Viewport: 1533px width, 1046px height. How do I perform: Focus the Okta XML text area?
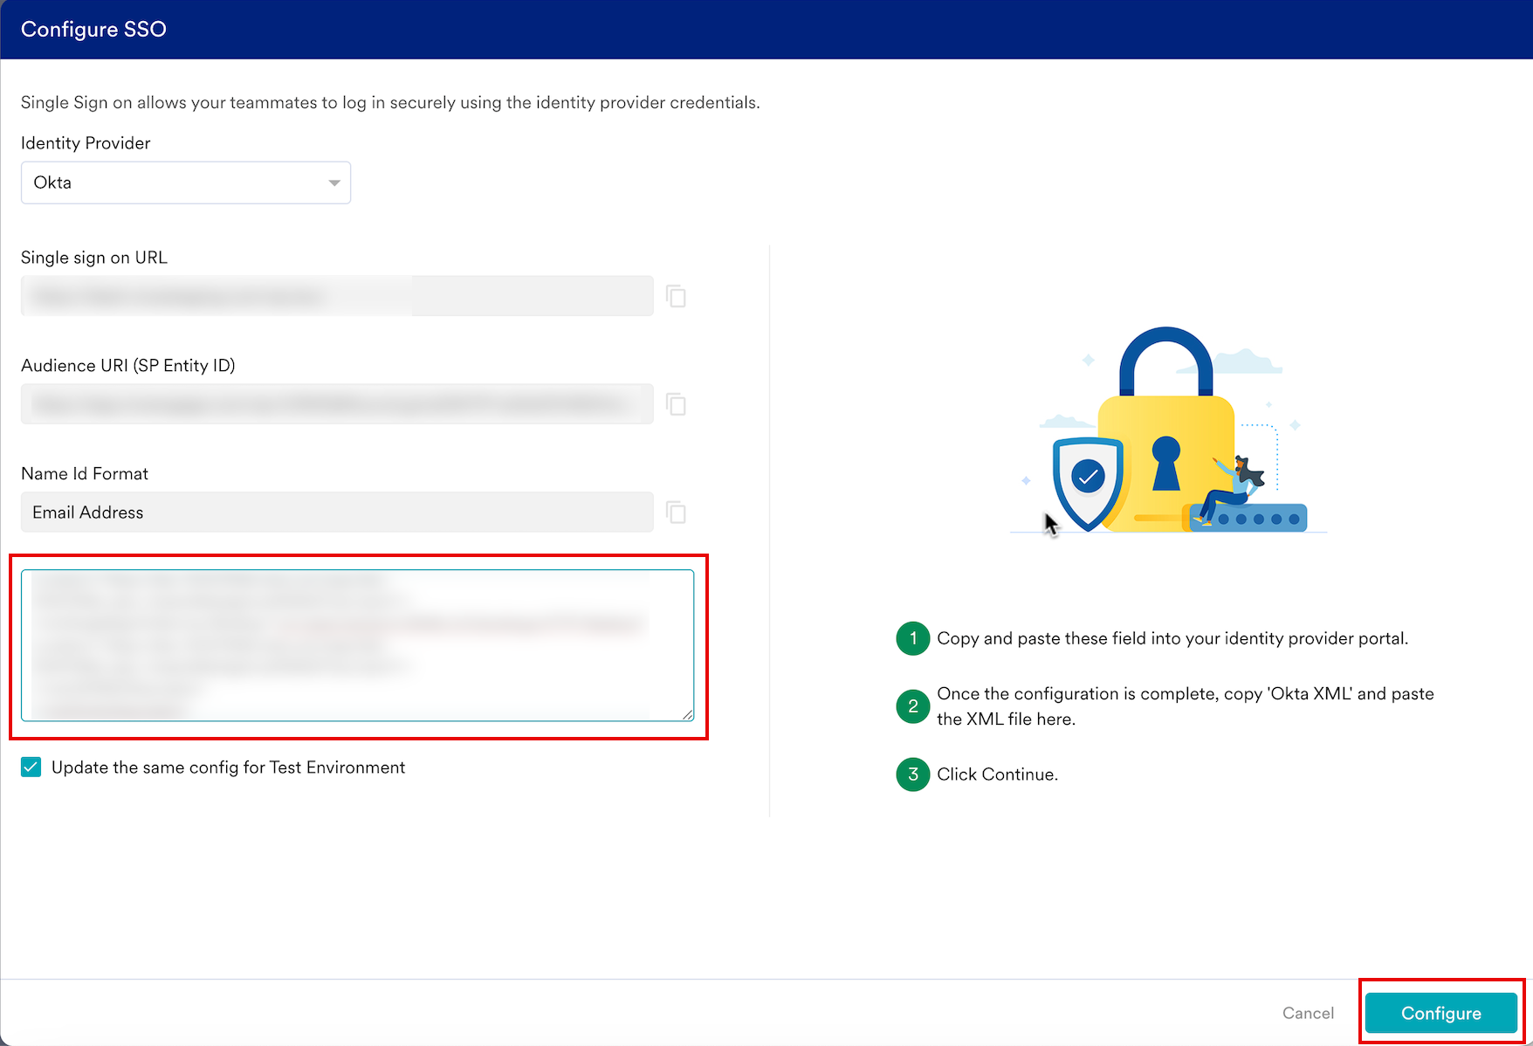click(x=357, y=645)
